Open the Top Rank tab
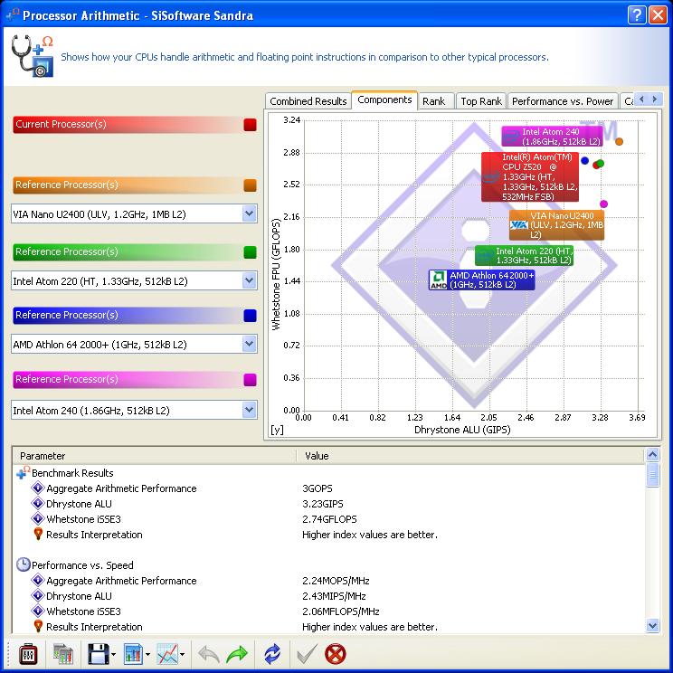 point(481,101)
